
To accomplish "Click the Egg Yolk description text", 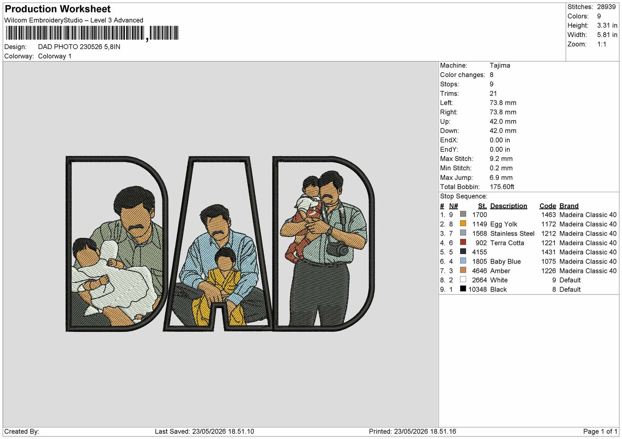I will 504,224.
